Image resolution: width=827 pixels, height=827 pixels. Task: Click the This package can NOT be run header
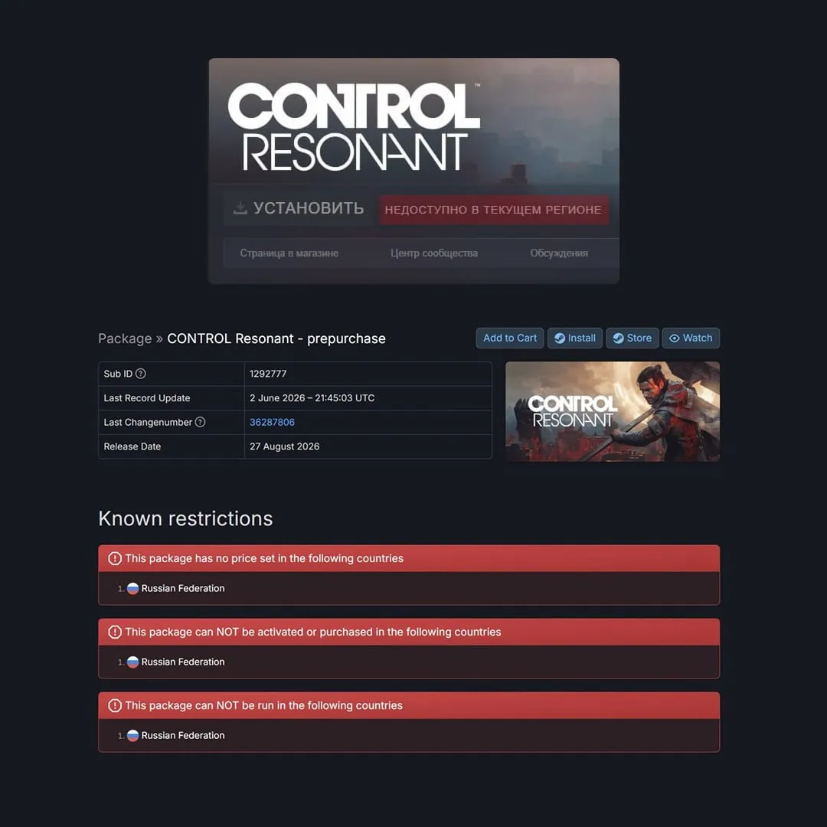pyautogui.click(x=409, y=706)
